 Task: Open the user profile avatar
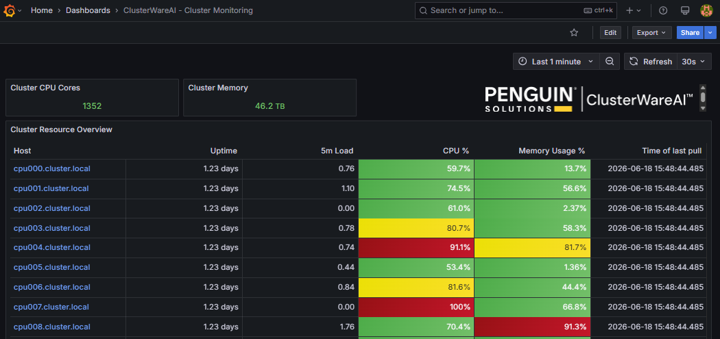coord(706,10)
